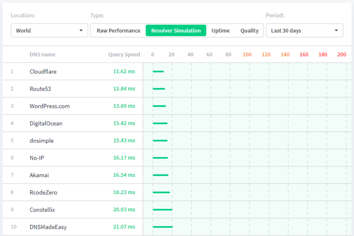The height and width of the screenshot is (236, 354).
Task: Open the Cloudflare DNS provider row
Action: click(177, 72)
